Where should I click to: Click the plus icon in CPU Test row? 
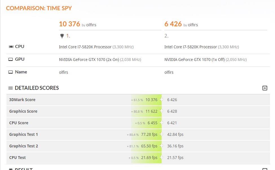(161, 157)
